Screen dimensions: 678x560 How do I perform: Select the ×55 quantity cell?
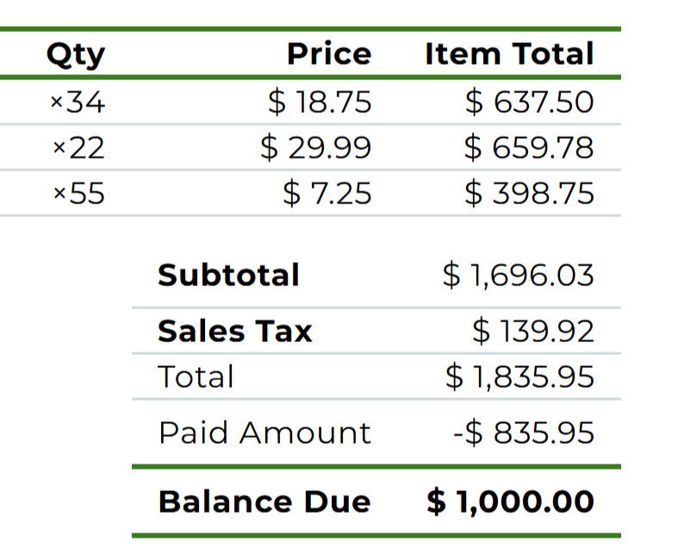pos(78,193)
